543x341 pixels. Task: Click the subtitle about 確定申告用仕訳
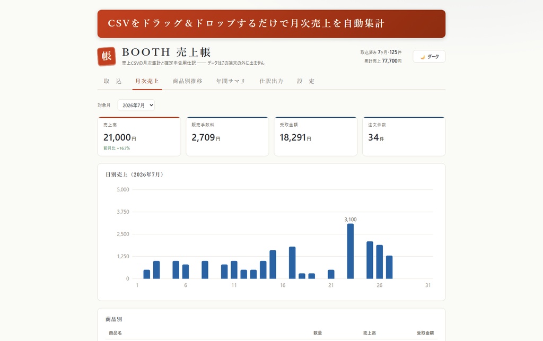193,63
